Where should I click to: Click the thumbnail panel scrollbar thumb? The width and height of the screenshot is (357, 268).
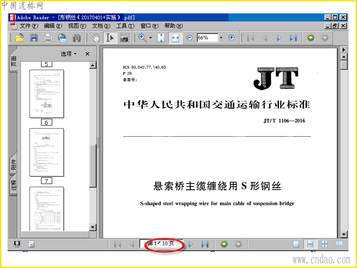(93, 166)
